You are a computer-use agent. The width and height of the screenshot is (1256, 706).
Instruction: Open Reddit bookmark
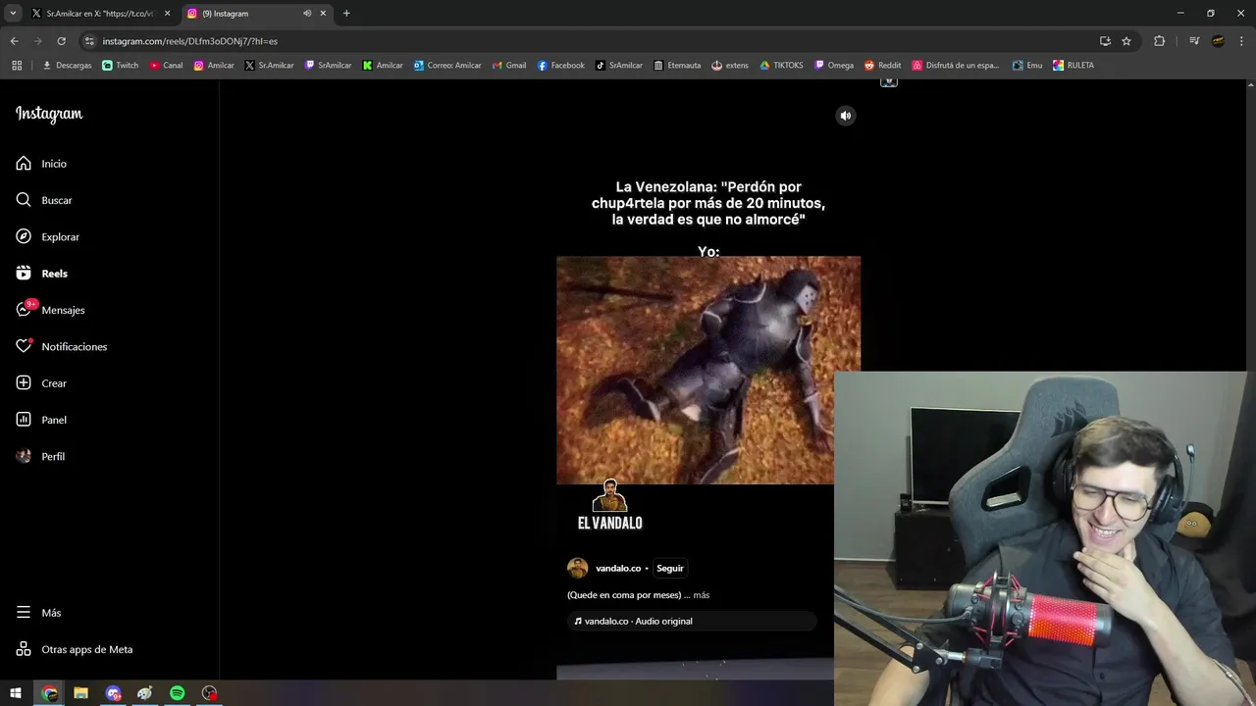883,66
